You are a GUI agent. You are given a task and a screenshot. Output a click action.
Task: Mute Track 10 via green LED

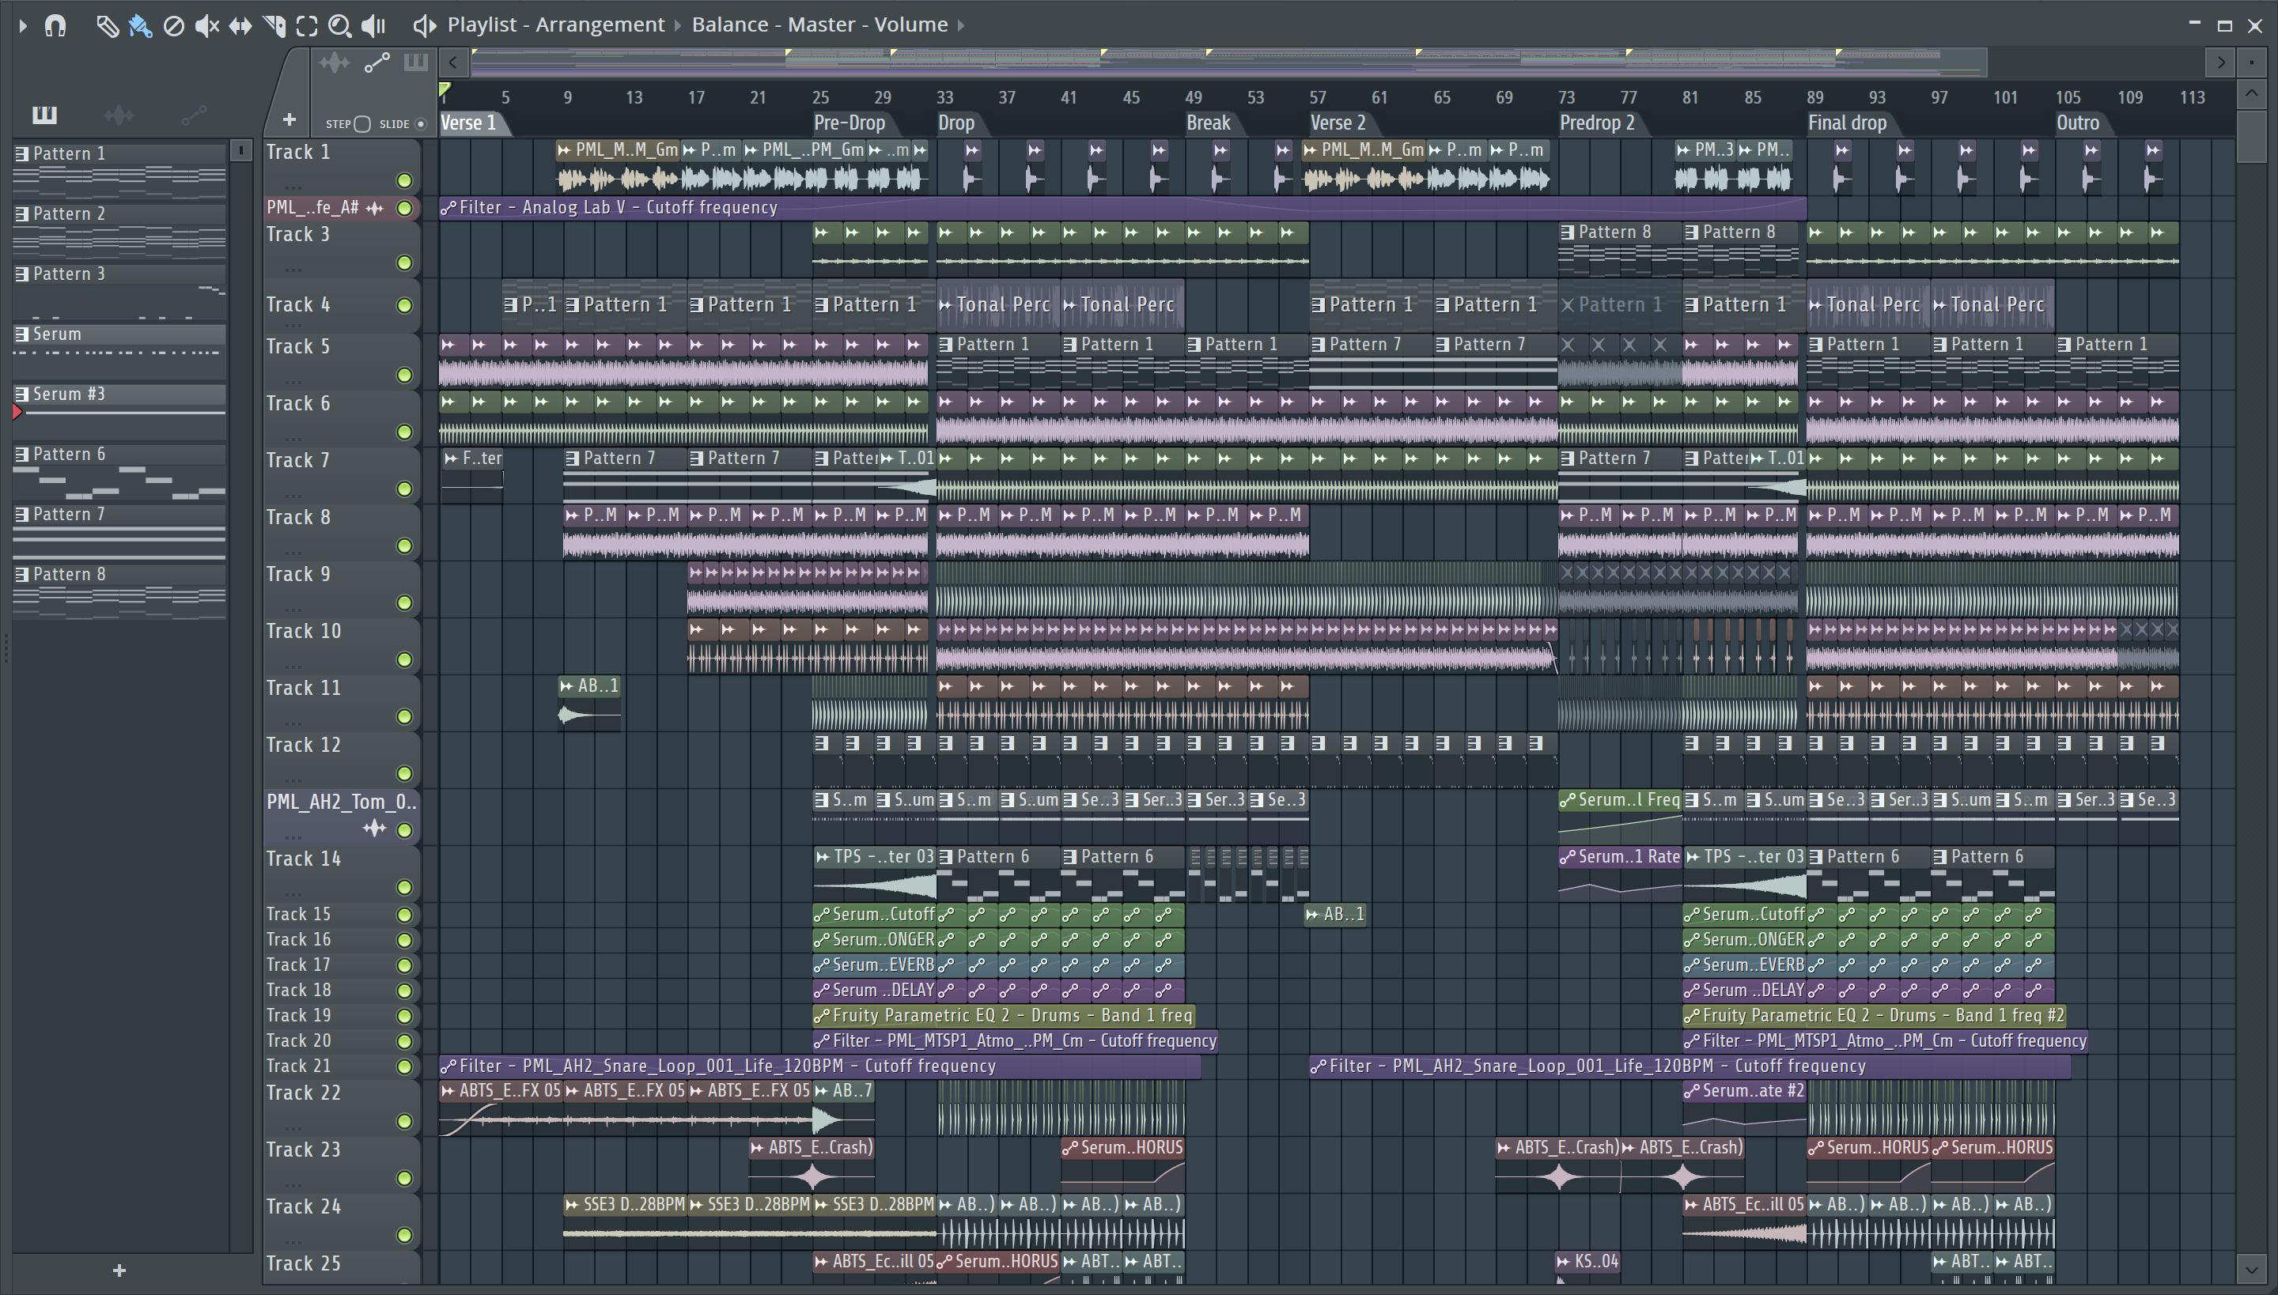pos(404,659)
